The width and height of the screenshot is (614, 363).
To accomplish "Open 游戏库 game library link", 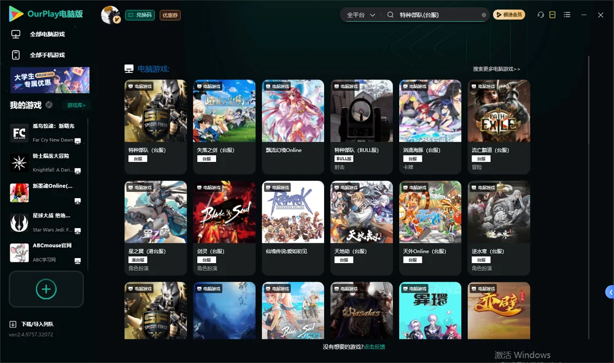I will 76,105.
